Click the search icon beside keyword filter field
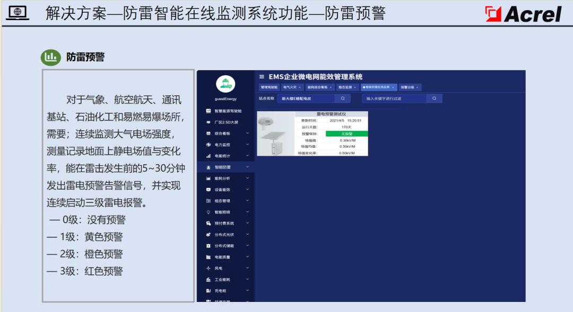This screenshot has width=573, height=312. point(434,98)
